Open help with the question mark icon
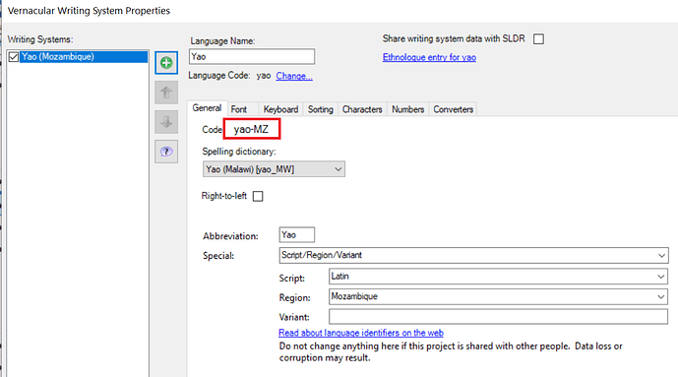The image size is (678, 377). [x=166, y=152]
